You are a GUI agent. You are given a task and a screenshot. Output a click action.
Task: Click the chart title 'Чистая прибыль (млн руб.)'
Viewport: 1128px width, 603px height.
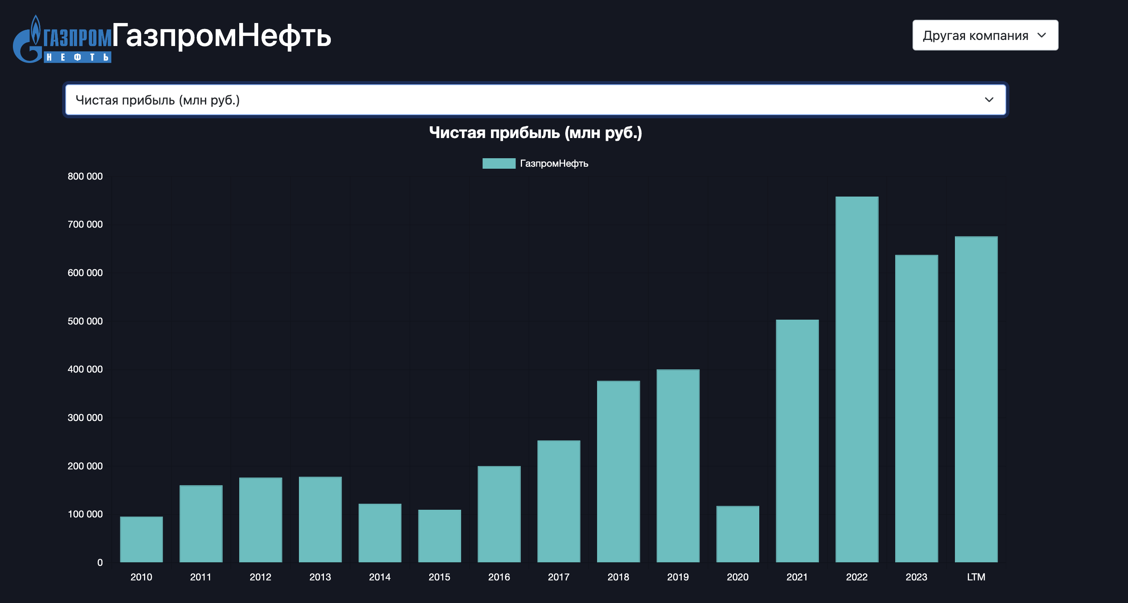[x=535, y=133]
